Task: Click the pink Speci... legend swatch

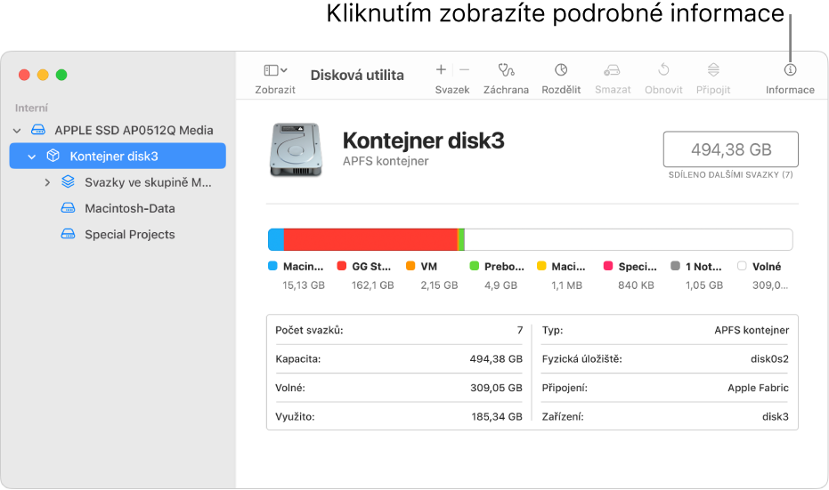Action: pyautogui.click(x=608, y=266)
